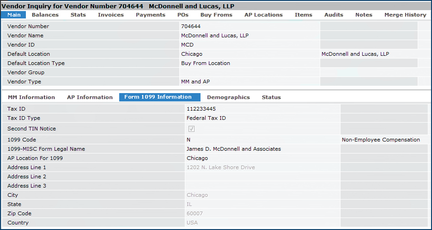Go to AP Locations tab

pyautogui.click(x=263, y=15)
